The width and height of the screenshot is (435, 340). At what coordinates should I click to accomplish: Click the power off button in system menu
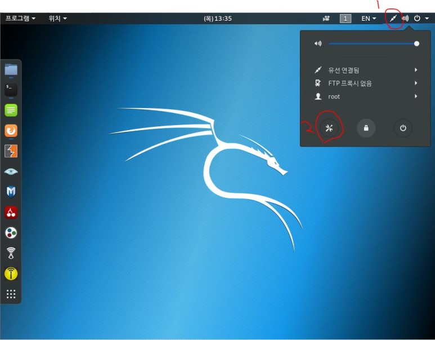coord(403,128)
